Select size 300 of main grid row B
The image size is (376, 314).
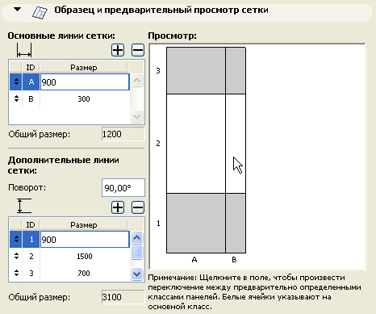tap(84, 98)
